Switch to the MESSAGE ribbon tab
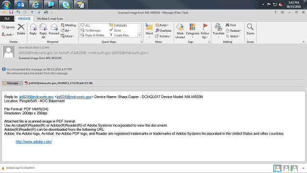Viewport: 307px width, 173px height. pyautogui.click(x=24, y=19)
